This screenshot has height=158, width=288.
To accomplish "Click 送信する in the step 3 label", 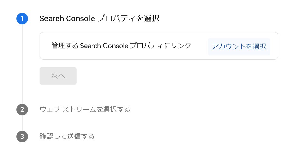I will pyautogui.click(x=81, y=136).
